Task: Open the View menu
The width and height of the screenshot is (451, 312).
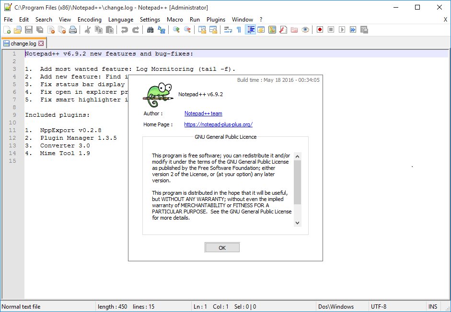Action: (65, 20)
